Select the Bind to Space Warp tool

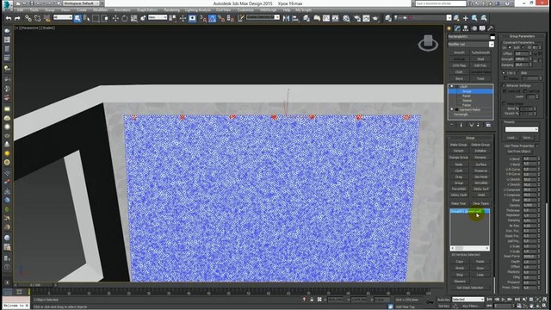coord(46,18)
